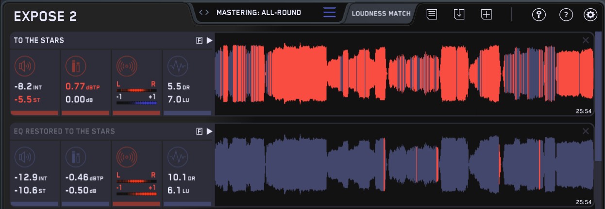Open the preset list hamburger menu
The height and width of the screenshot is (209, 605).
[329, 13]
